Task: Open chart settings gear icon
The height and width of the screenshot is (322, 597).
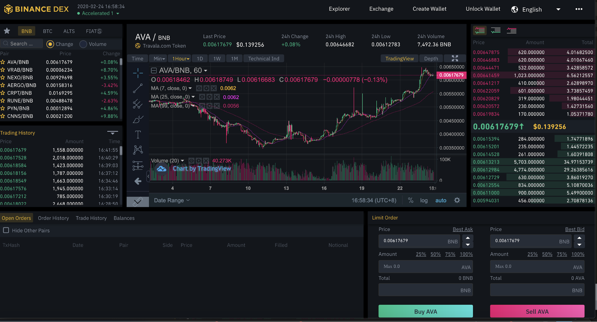Action: (457, 200)
